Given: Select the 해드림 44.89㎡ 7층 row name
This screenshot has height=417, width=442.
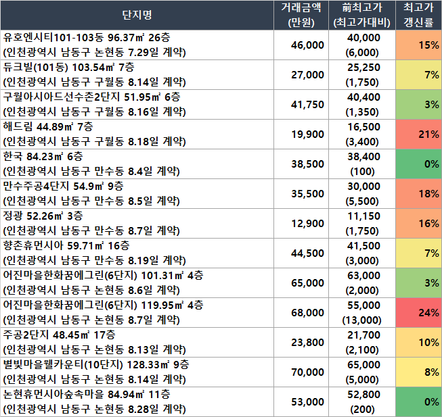Looking at the screenshot, I should point(137,134).
